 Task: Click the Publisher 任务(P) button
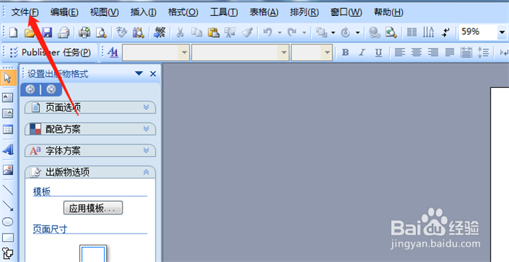click(x=50, y=52)
